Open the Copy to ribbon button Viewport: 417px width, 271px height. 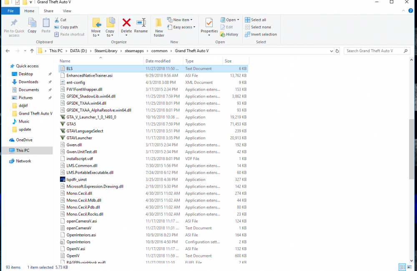pyautogui.click(x=110, y=28)
